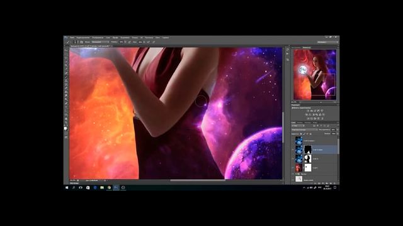Screen dimensions: 403x226
Task: Open the Справка (Help) menu
Action: [165, 38]
